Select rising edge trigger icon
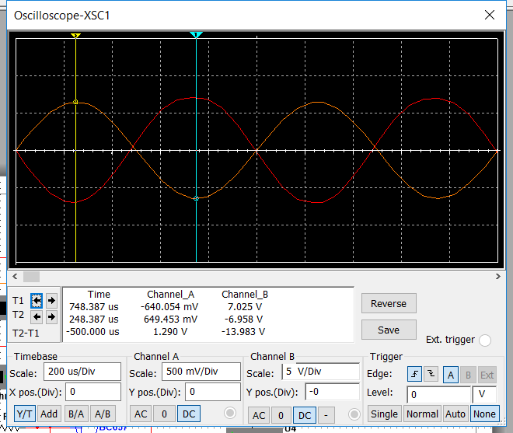The width and height of the screenshot is (513, 433). click(414, 375)
